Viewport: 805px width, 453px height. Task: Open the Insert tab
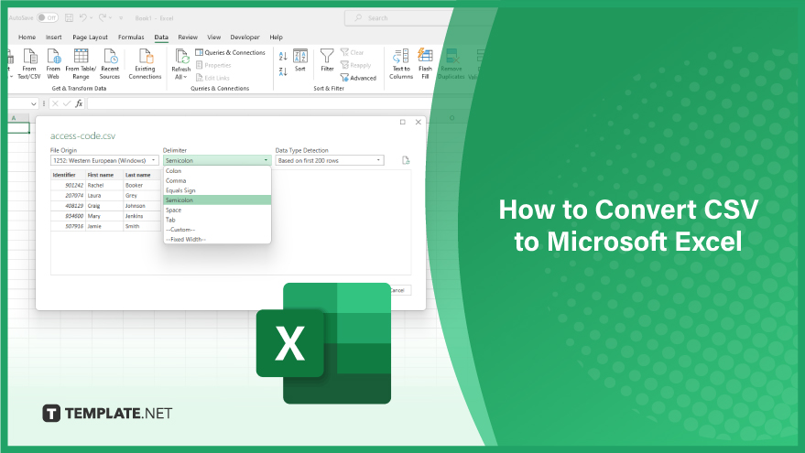click(x=53, y=38)
